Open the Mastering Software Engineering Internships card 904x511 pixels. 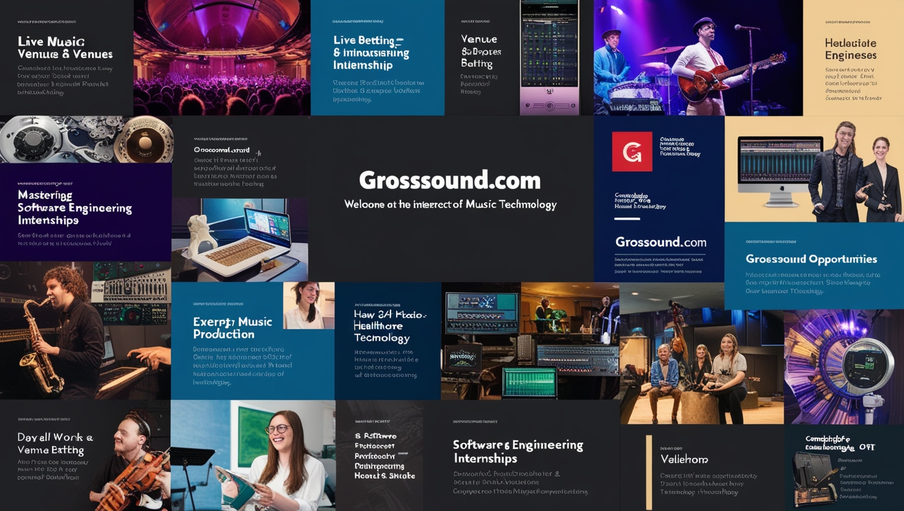click(85, 212)
